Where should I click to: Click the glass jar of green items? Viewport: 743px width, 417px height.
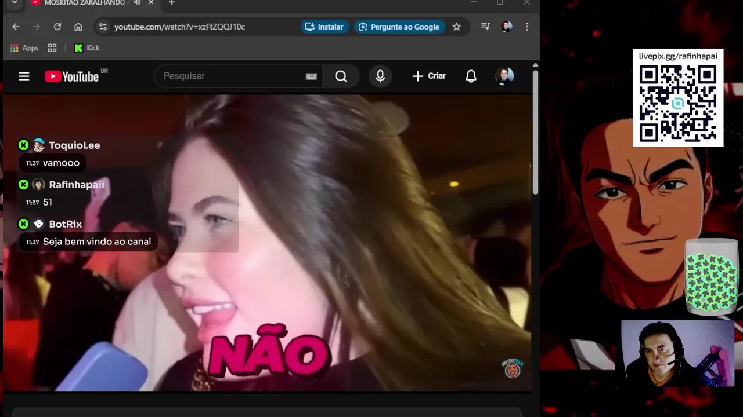click(x=711, y=277)
